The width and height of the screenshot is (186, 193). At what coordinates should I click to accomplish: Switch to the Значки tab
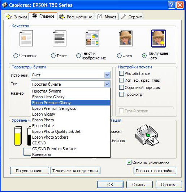point(16,17)
